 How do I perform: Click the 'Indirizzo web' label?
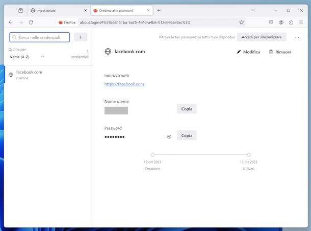point(117,76)
